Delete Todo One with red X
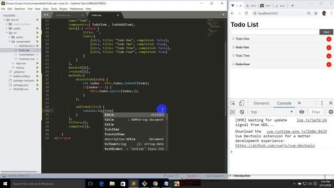 (329, 39)
